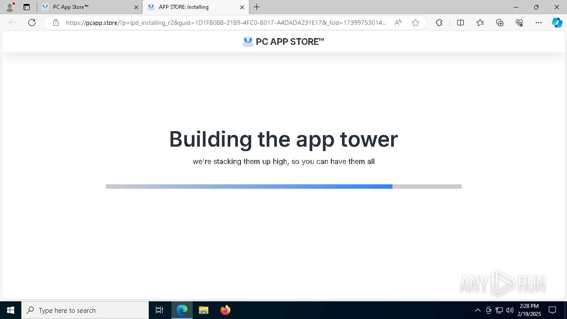Open Browser essentials
Screen dimensions: 567x319
point(519,23)
